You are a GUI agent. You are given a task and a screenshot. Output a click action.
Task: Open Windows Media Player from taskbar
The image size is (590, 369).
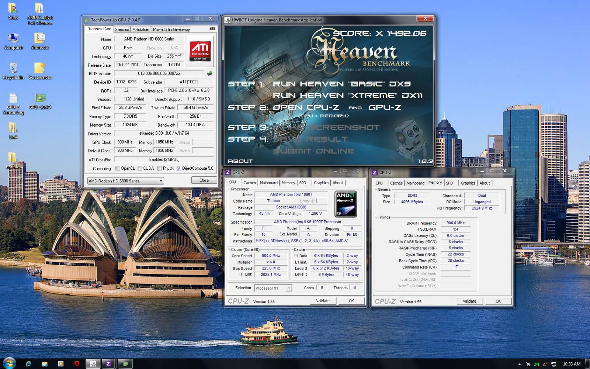coord(61,364)
